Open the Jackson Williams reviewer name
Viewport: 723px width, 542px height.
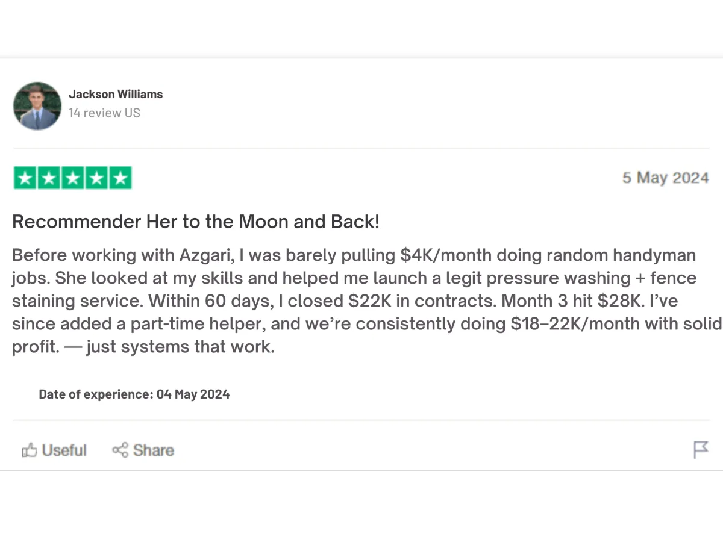[116, 94]
